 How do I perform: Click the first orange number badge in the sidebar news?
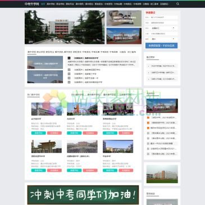(x=148, y=117)
